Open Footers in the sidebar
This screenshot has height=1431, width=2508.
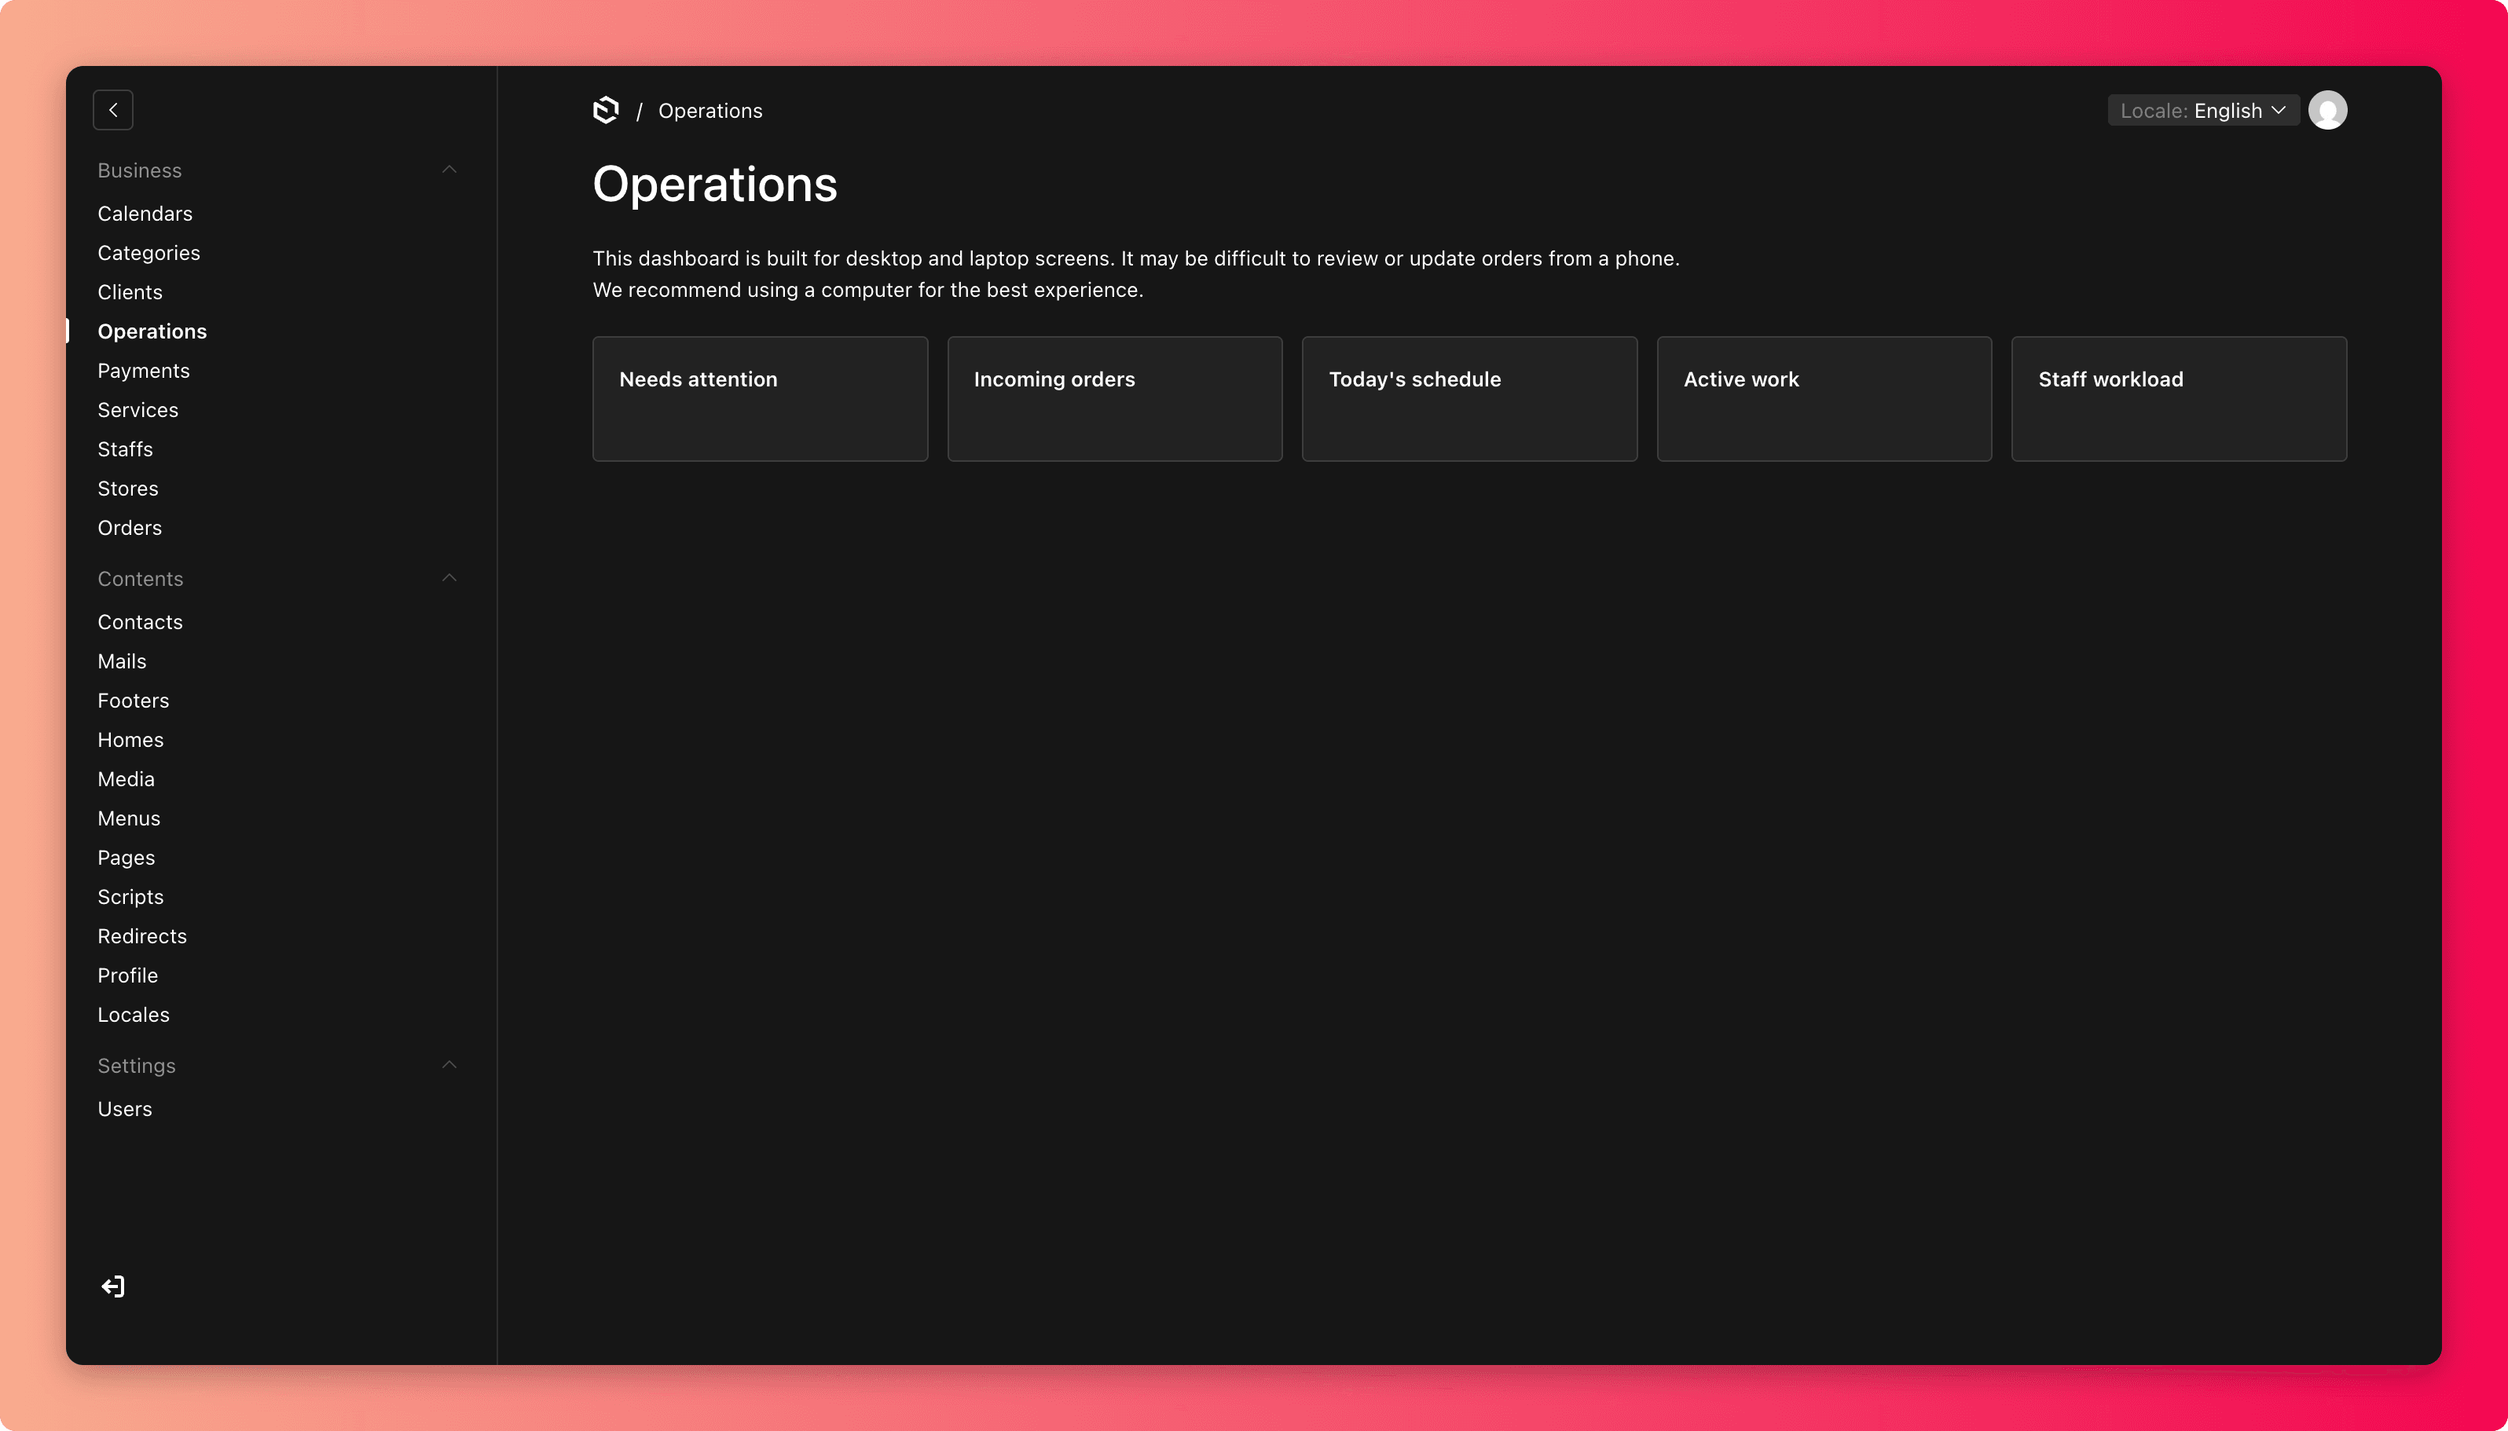point(133,701)
